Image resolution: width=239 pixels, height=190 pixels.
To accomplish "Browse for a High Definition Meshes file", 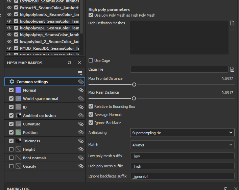I will [x=232, y=23].
